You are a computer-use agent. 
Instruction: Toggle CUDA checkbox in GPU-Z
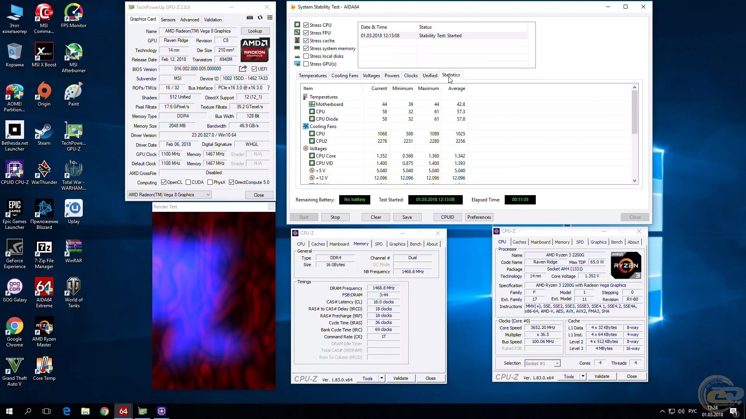(188, 182)
